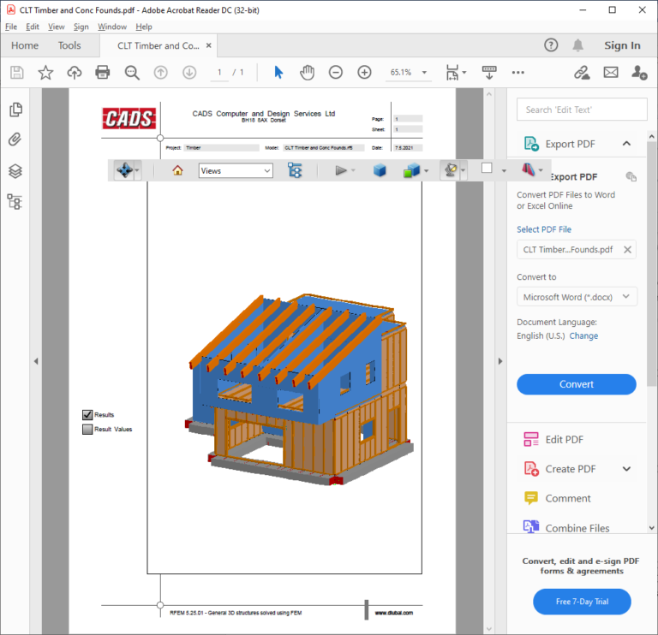The height and width of the screenshot is (635, 658).
Task: Click the Change language link
Action: (x=583, y=336)
